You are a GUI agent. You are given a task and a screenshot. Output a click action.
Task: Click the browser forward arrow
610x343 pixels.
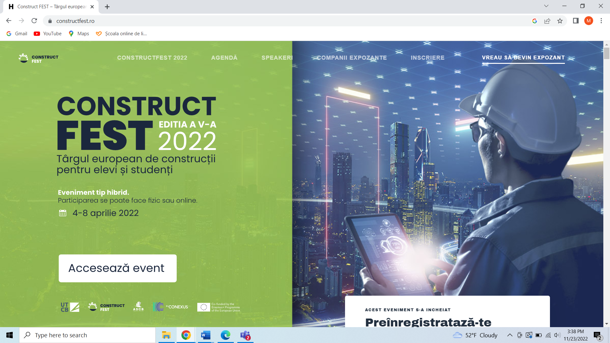21,21
